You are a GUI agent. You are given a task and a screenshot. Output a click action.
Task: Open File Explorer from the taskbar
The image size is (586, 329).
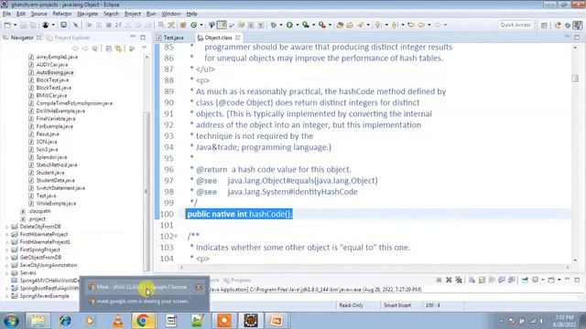tap(38, 321)
